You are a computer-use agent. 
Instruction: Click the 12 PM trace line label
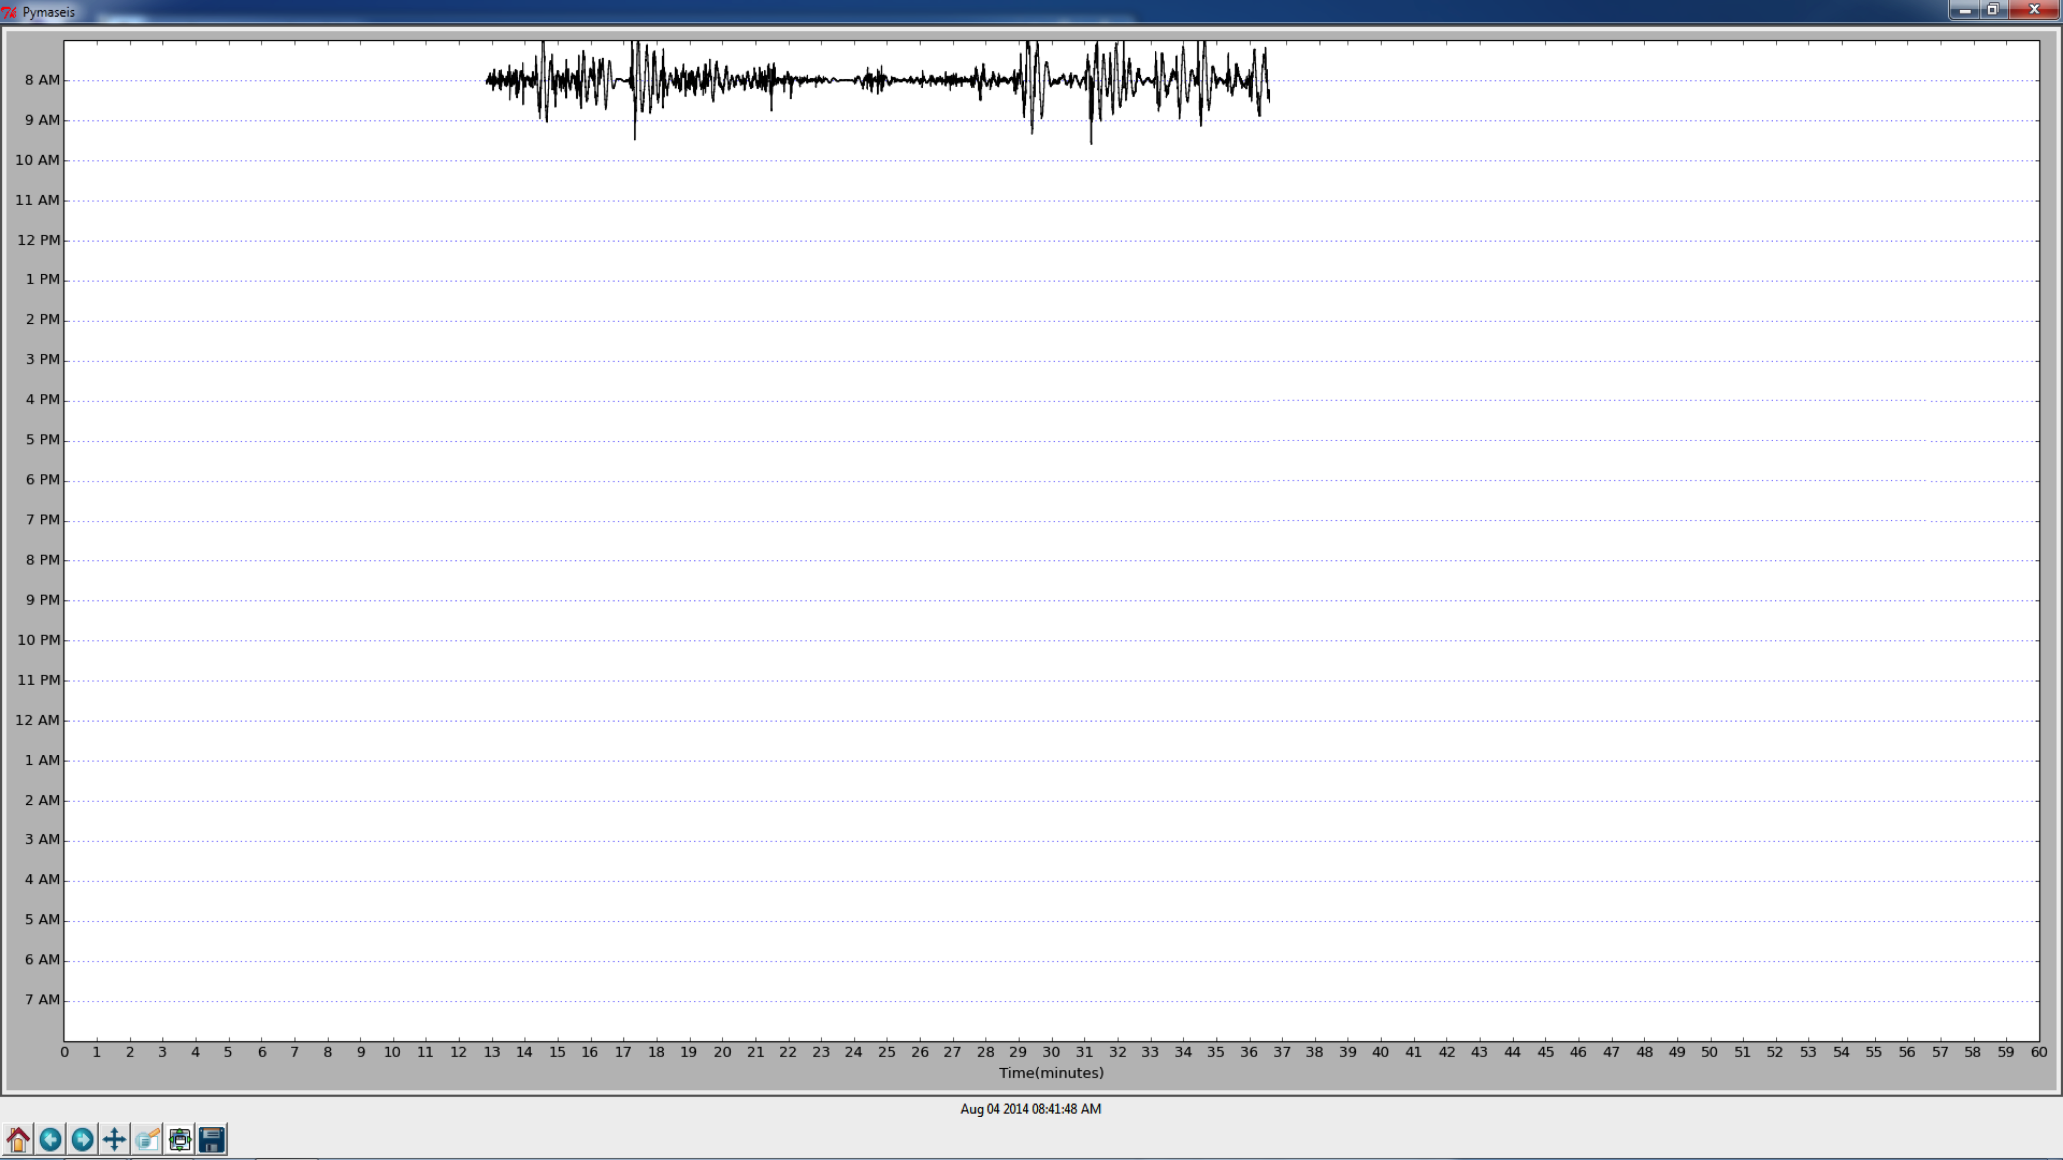39,240
